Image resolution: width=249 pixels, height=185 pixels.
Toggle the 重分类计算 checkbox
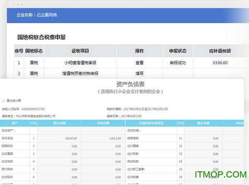[4, 100]
